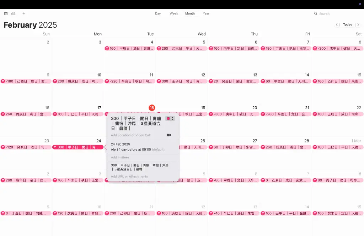Open the 260 丙辰日 event on 16
Viewport: 364px width, 236px height.
click(x=26, y=114)
